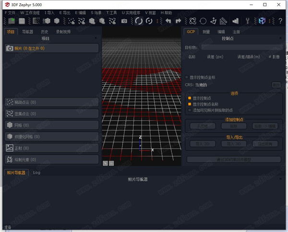Open the F文件 menu
The image size is (288, 232).
pyautogui.click(x=10, y=12)
